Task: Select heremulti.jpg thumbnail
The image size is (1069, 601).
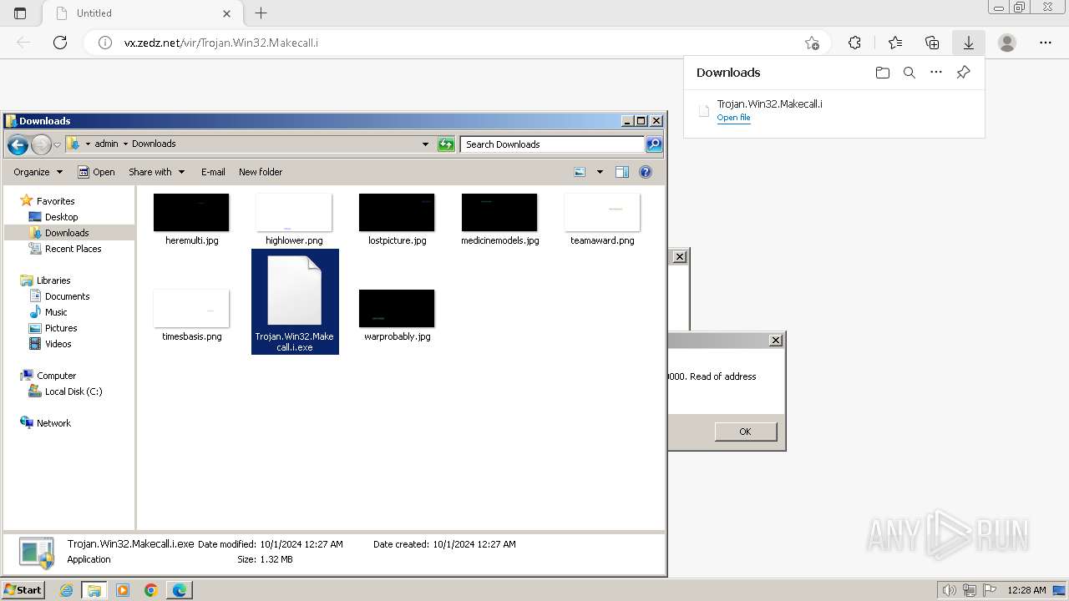Action: [191, 213]
